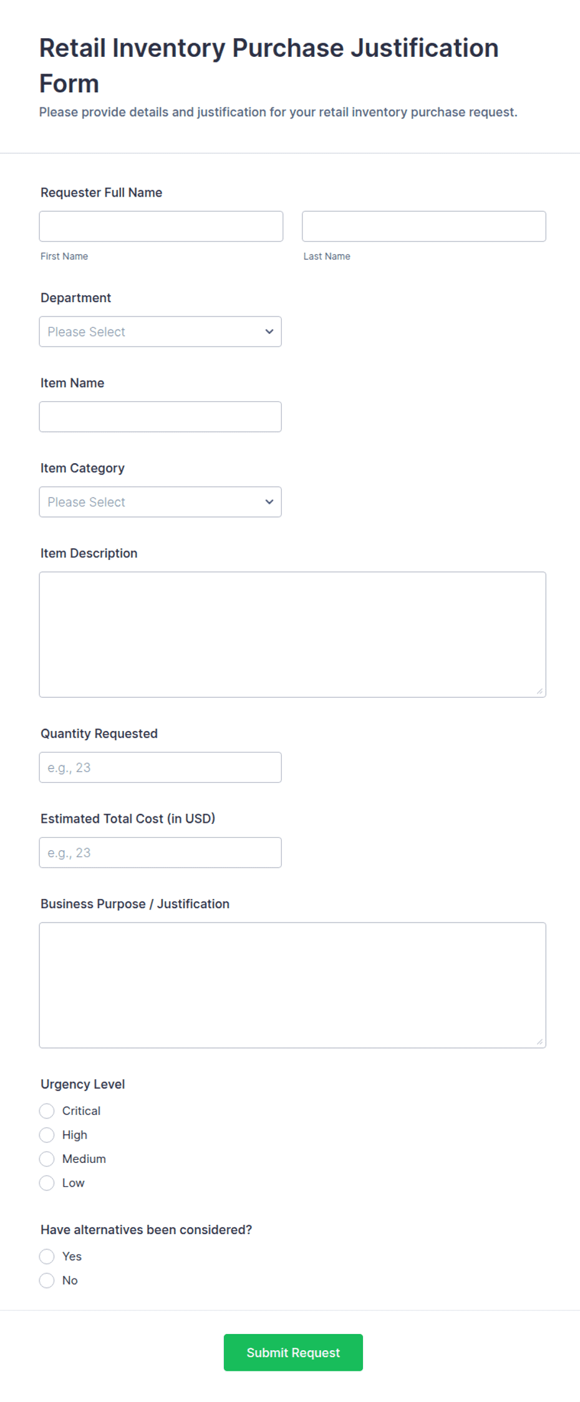The image size is (580, 1402).
Task: Click the First Name input field
Action: [x=161, y=226]
